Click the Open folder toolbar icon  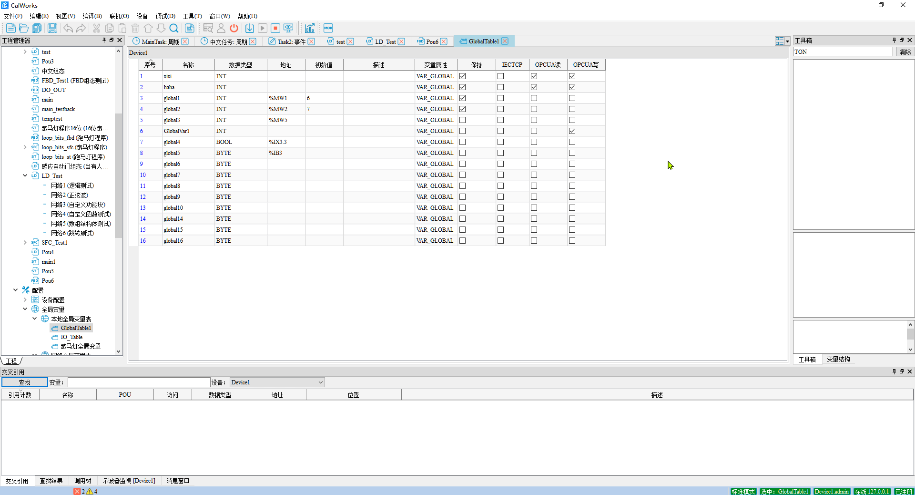(x=23, y=28)
